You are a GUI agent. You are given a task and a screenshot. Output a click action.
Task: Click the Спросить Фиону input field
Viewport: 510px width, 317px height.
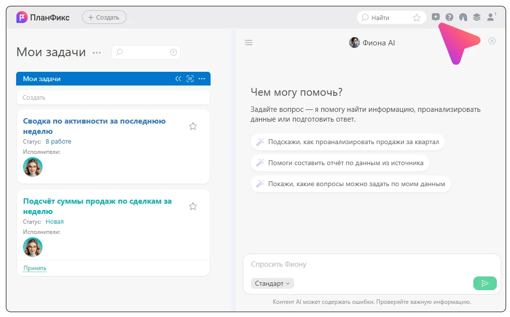tap(371, 264)
